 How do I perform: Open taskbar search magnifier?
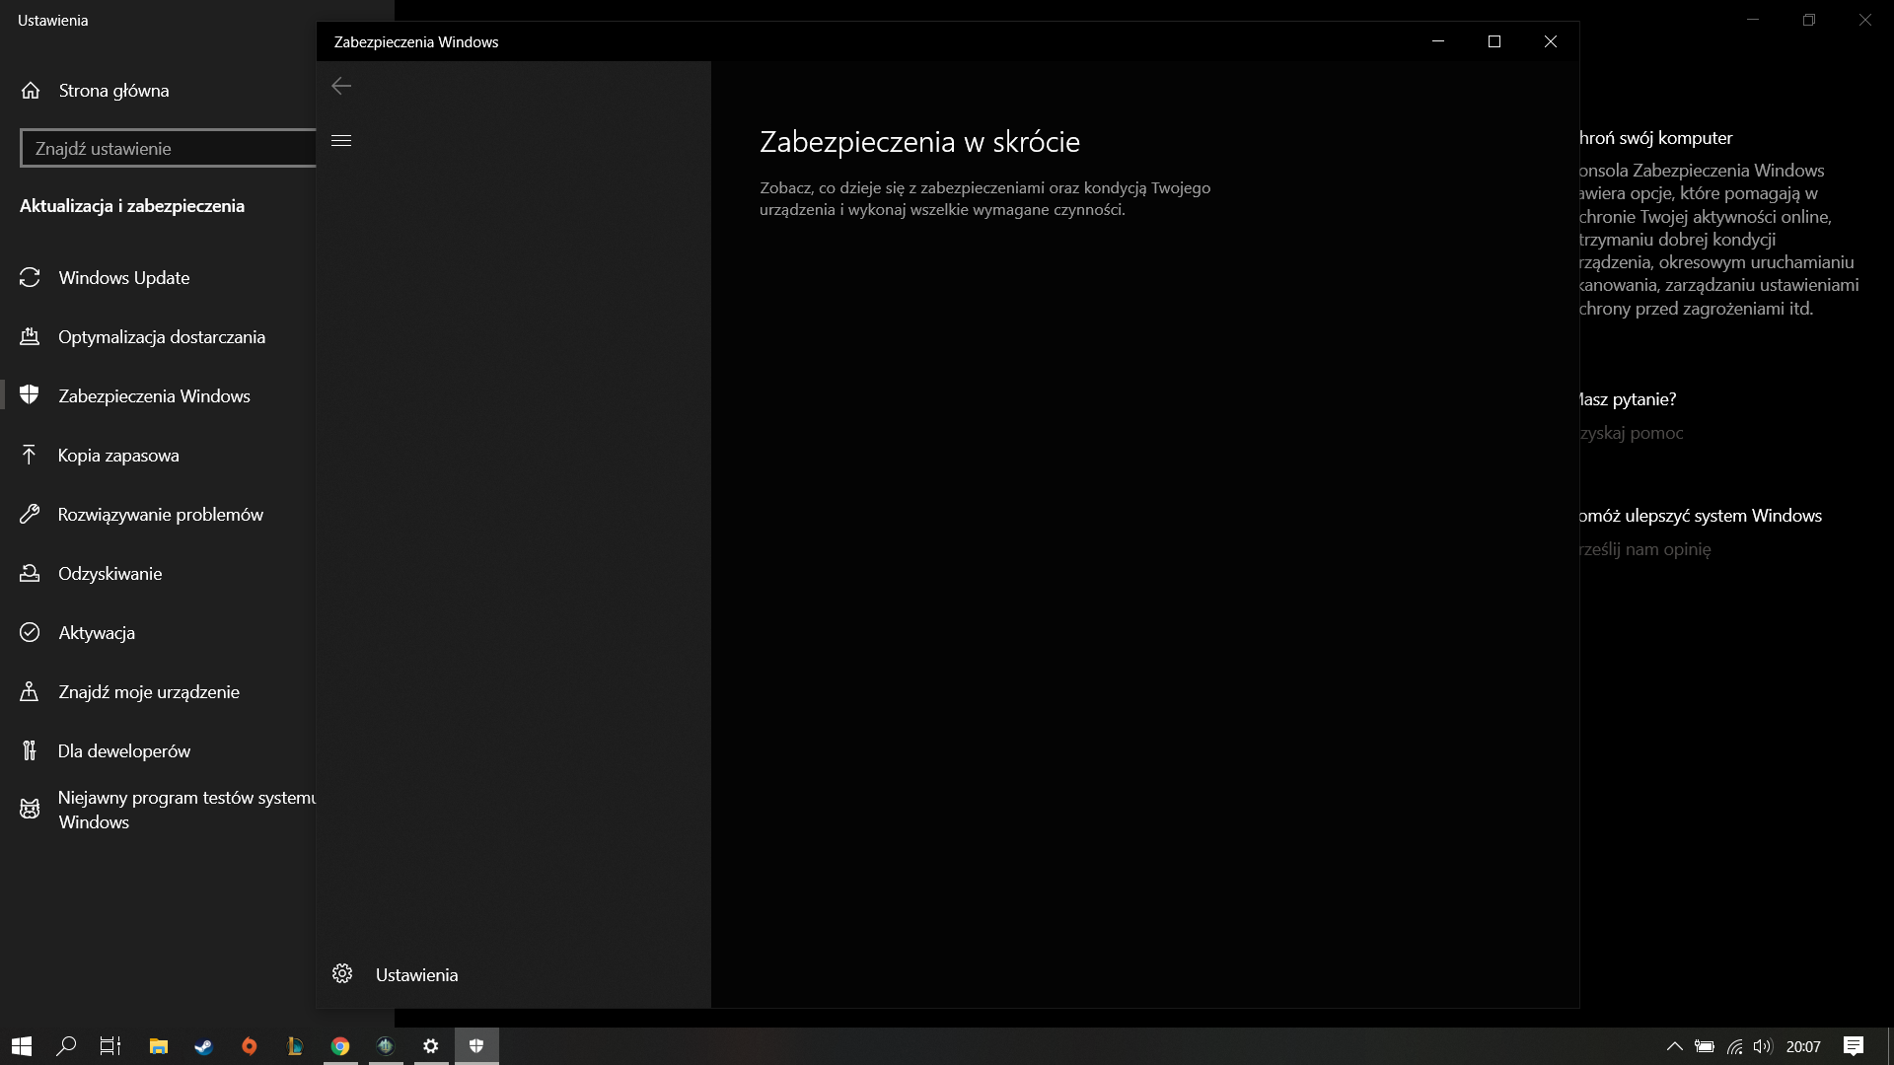click(66, 1046)
